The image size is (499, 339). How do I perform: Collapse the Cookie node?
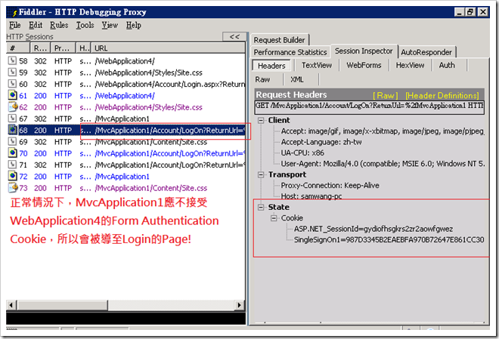point(274,218)
